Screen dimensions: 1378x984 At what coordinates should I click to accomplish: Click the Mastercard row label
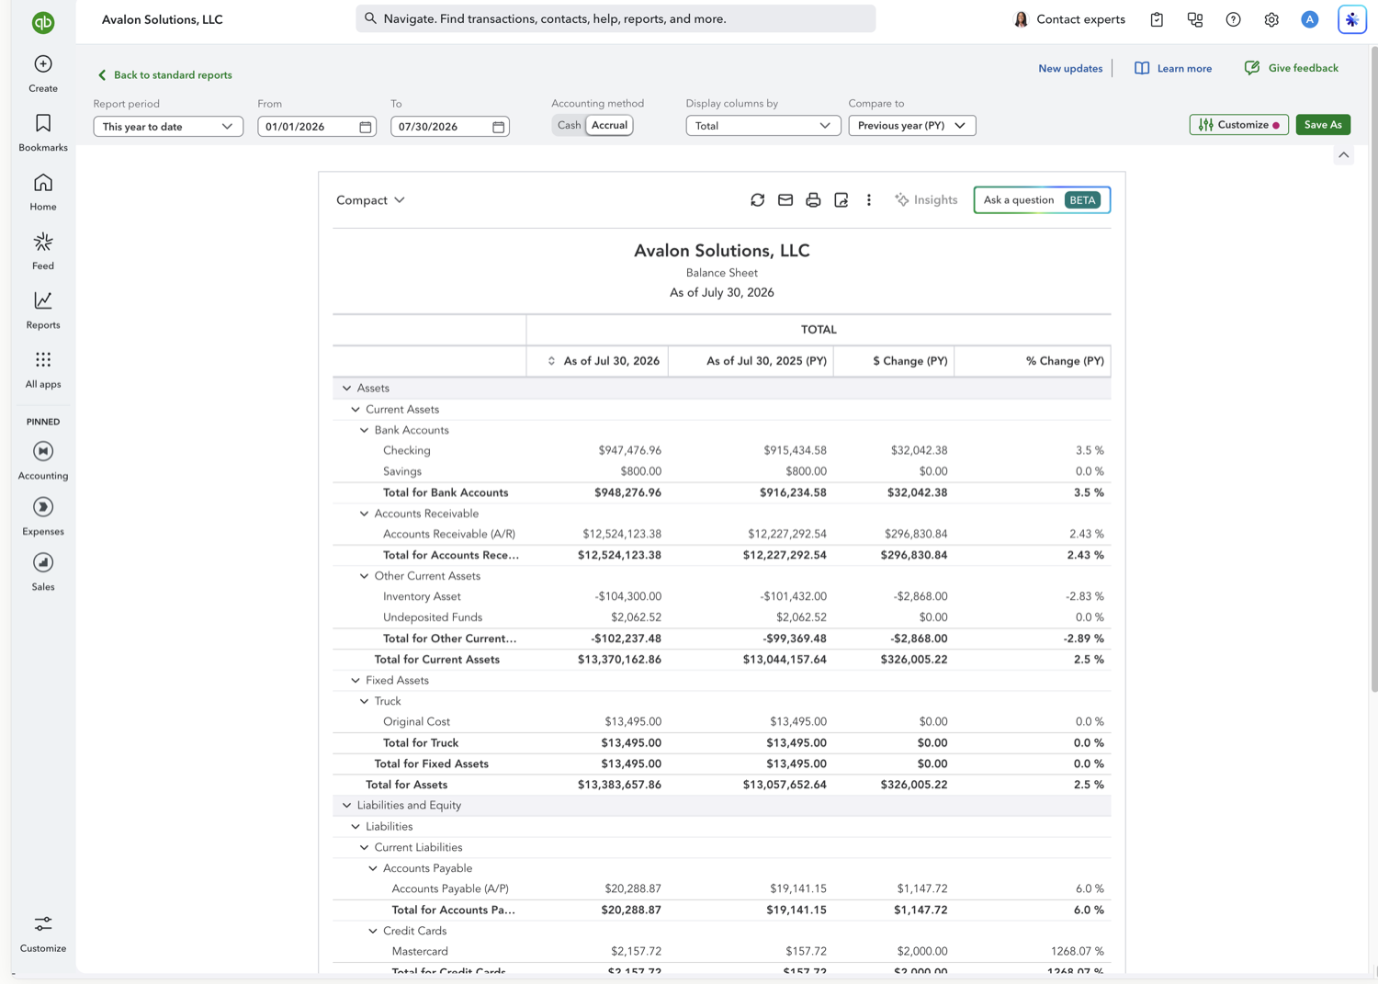pos(420,952)
